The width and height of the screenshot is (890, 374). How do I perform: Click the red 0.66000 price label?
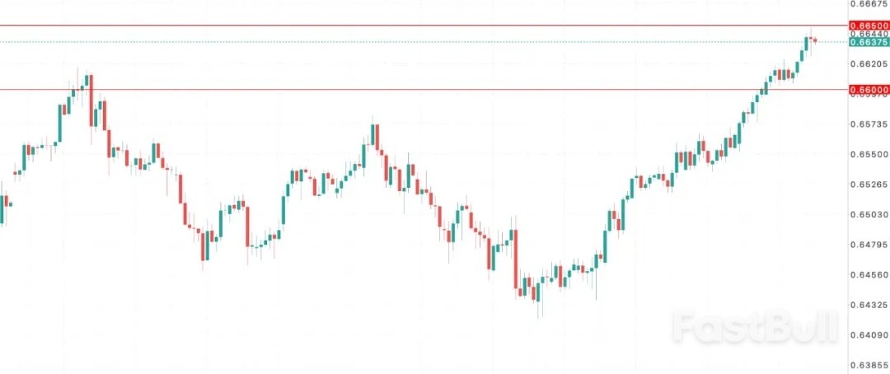click(x=868, y=89)
